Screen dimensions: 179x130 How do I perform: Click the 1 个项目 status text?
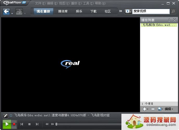click(147, 104)
